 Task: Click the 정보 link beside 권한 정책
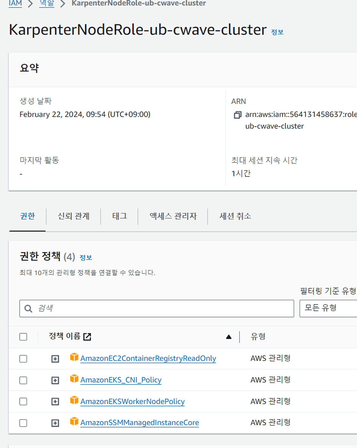tap(86, 258)
